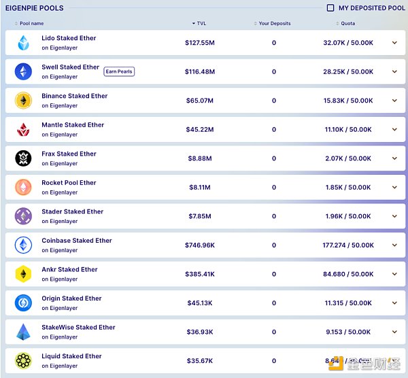Expand the Origin Staked Ether pool chevron

[x=394, y=303]
